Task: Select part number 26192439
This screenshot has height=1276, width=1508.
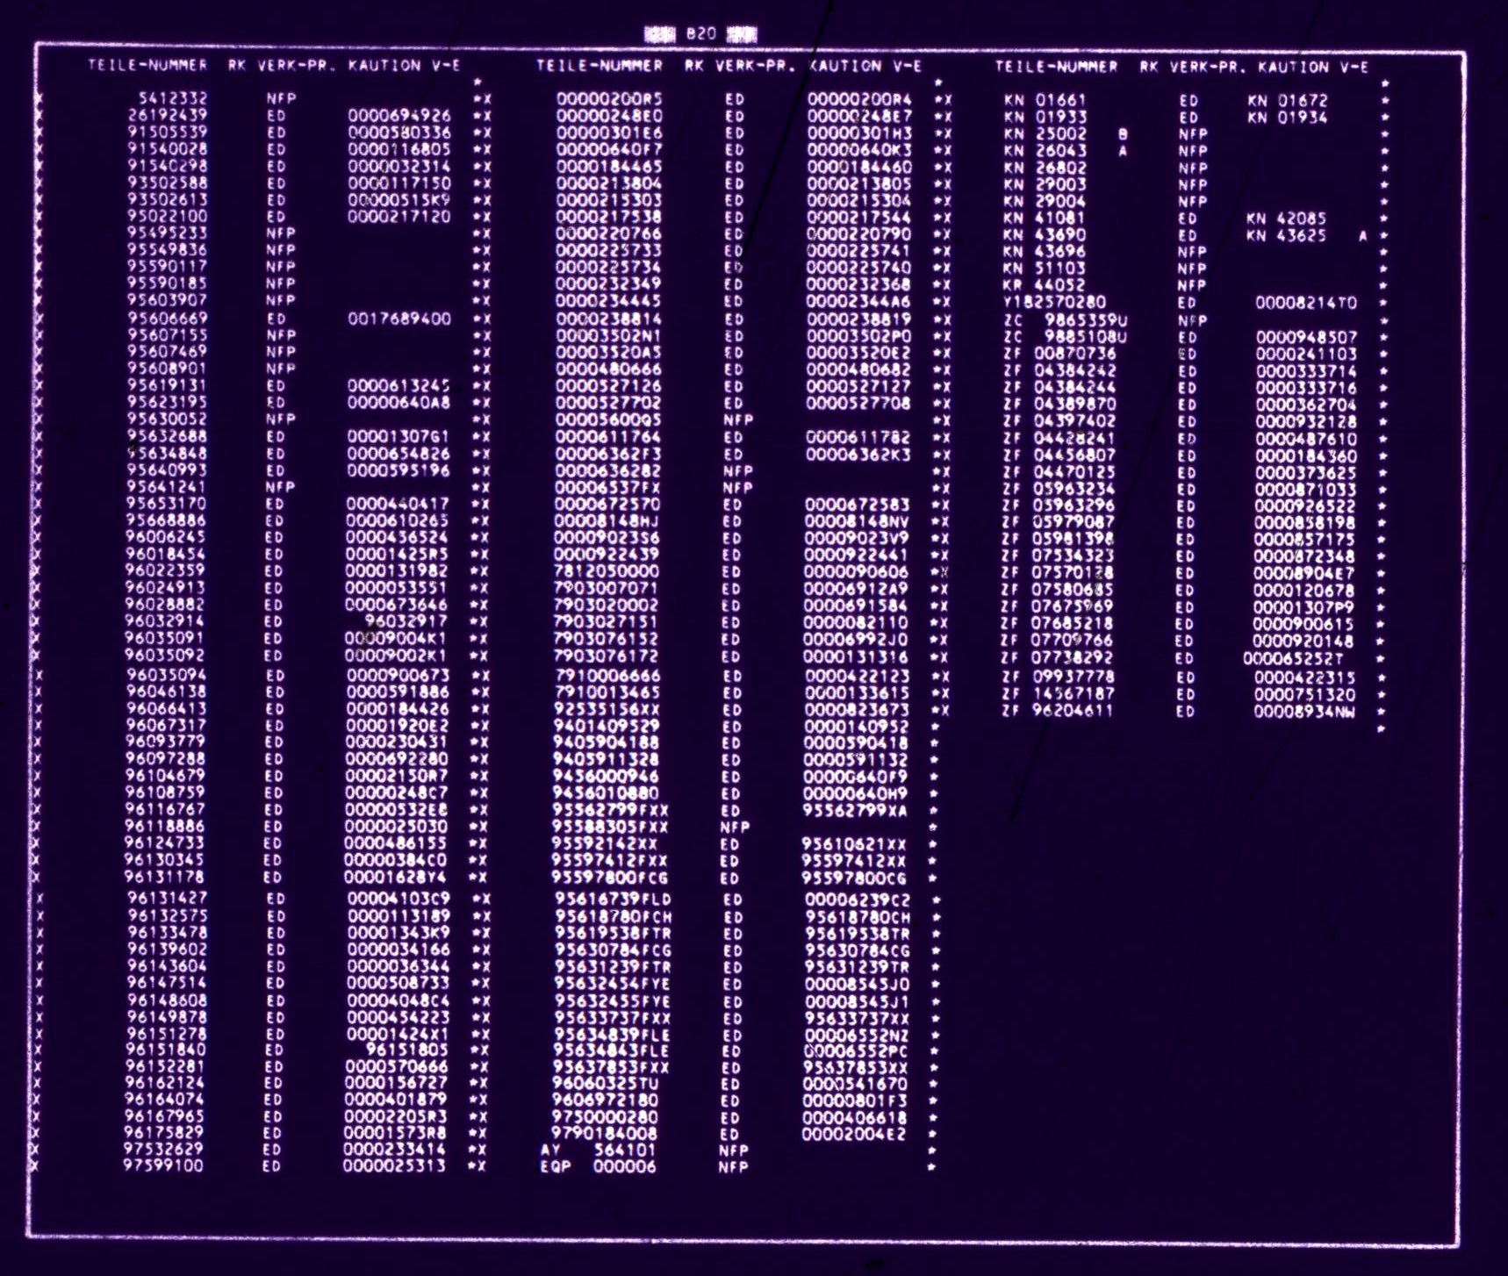Action: (x=168, y=115)
